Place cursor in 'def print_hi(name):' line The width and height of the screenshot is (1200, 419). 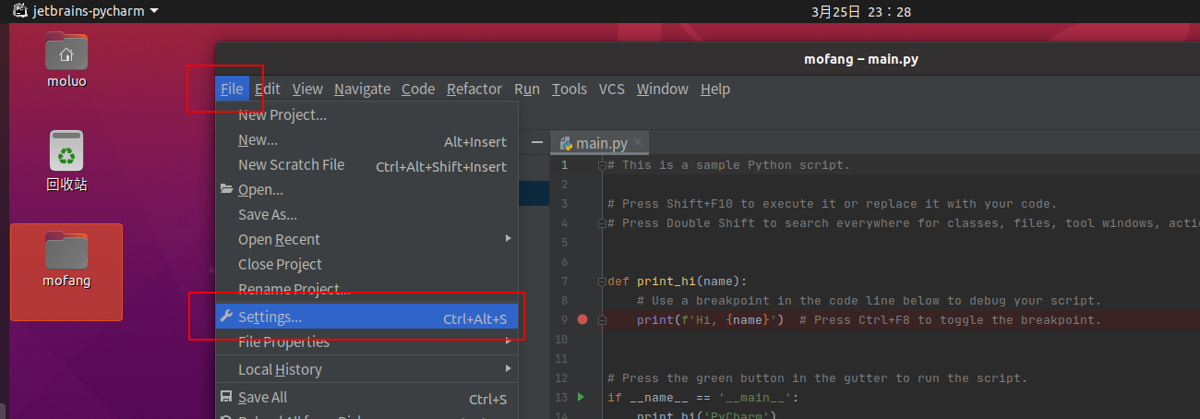677,281
